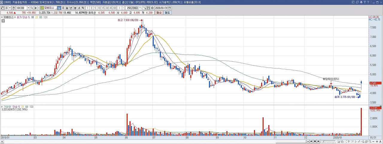Image resolution: width=383 pixels, height=144 pixels.
Task: Open the chart settings gear icon
Action: 152,8
